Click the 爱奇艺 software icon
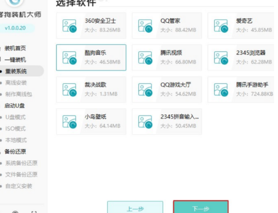Image resolution: width=278 pixels, height=213 pixels. pyautogui.click(x=221, y=26)
